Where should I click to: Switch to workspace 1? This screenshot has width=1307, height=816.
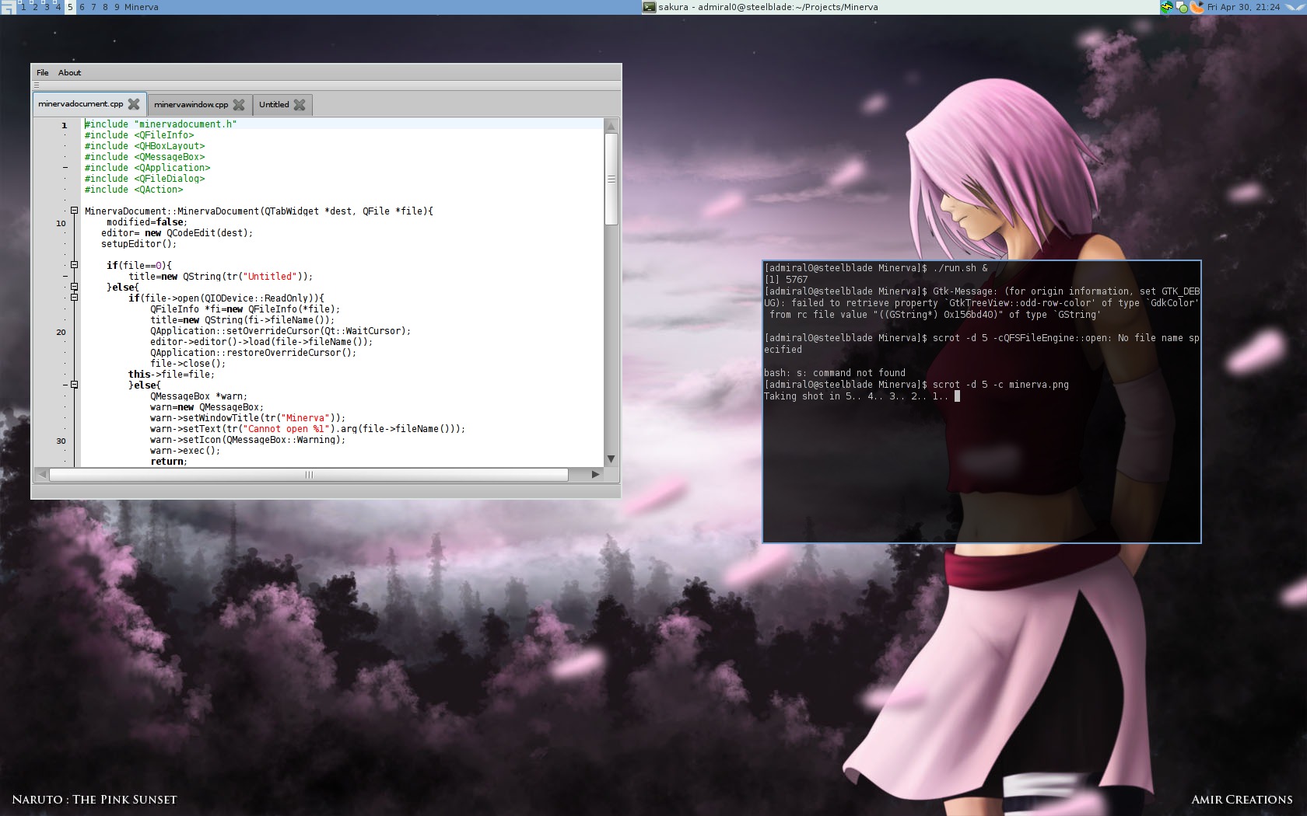coord(23,7)
